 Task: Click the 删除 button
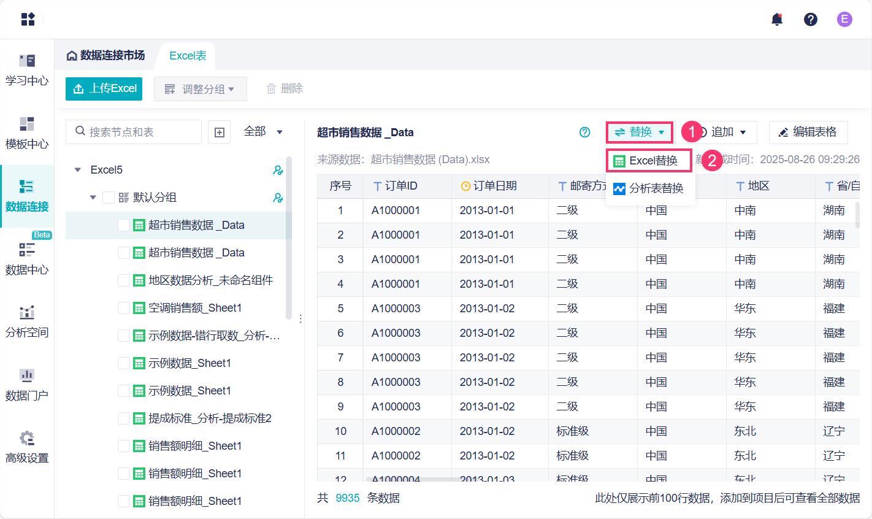(285, 89)
